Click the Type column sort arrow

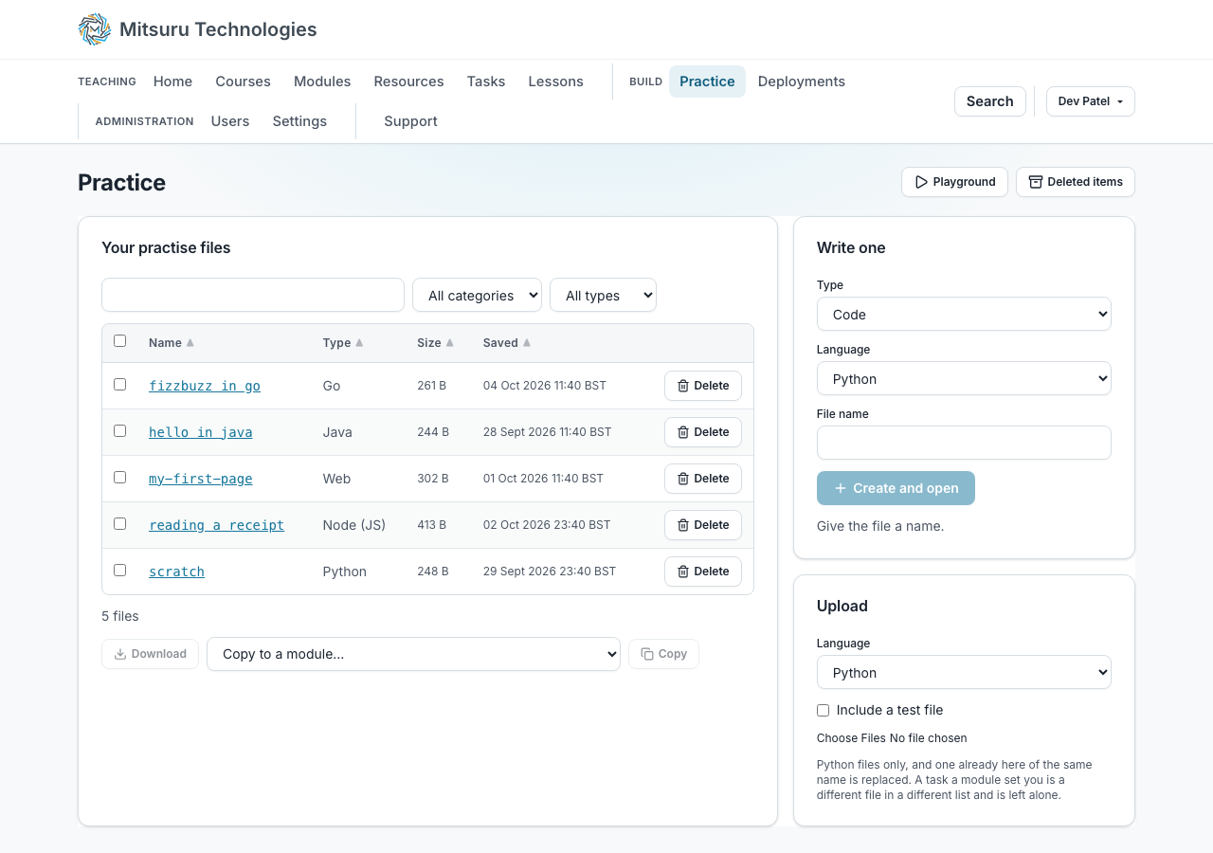point(359,343)
